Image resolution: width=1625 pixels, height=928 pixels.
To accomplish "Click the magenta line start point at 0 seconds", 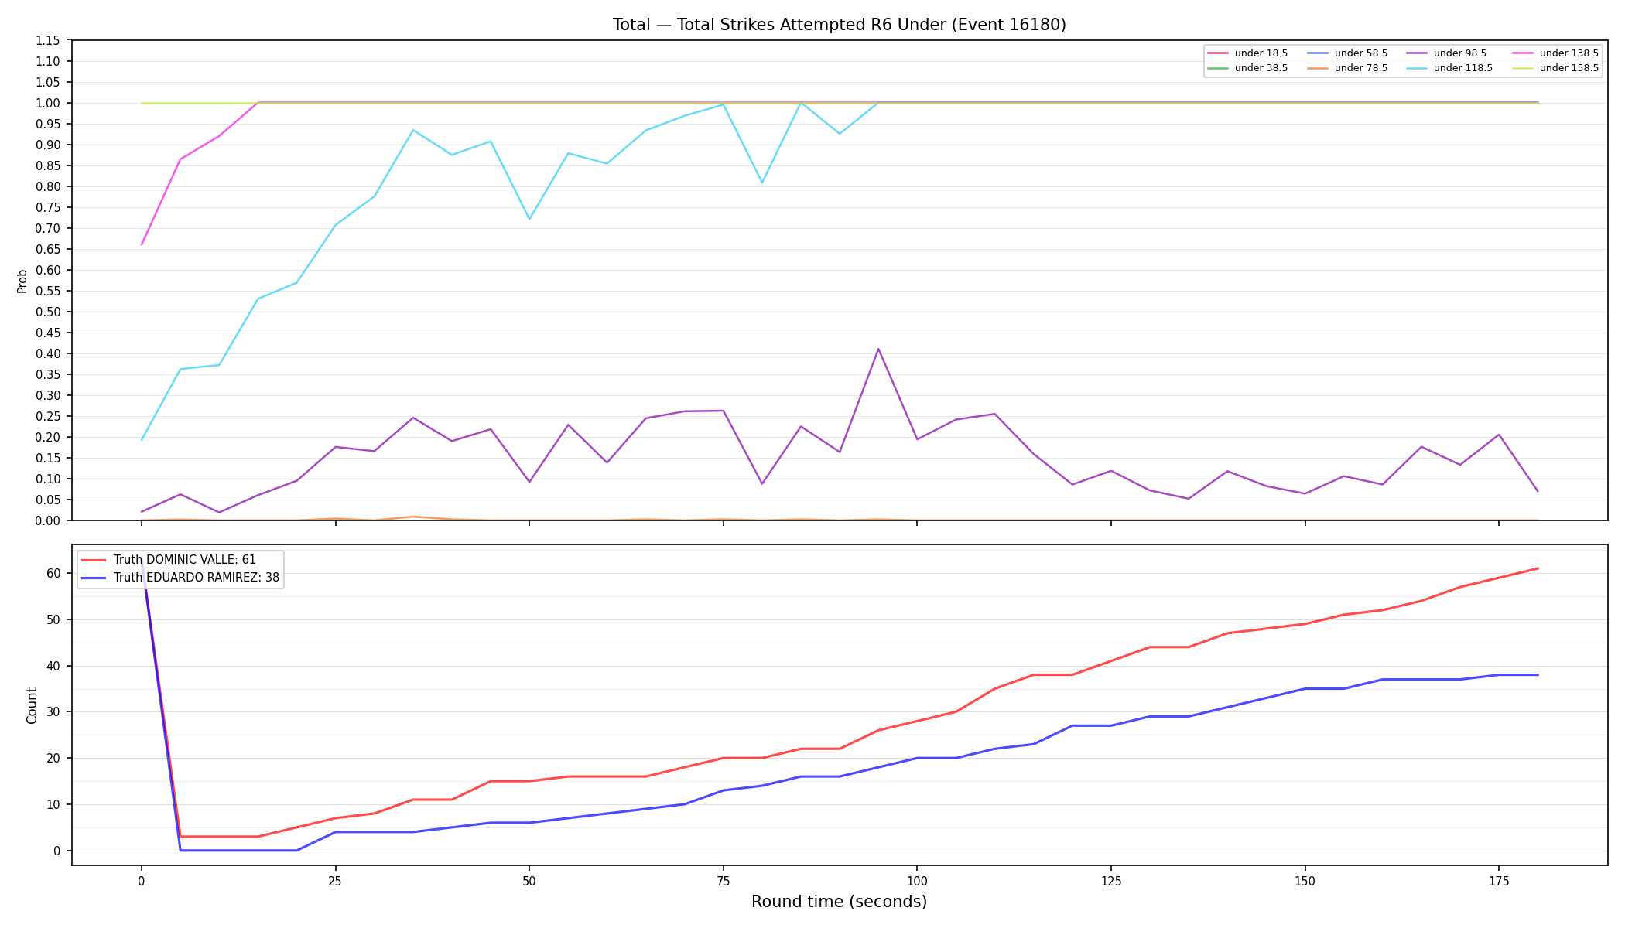I will (142, 244).
